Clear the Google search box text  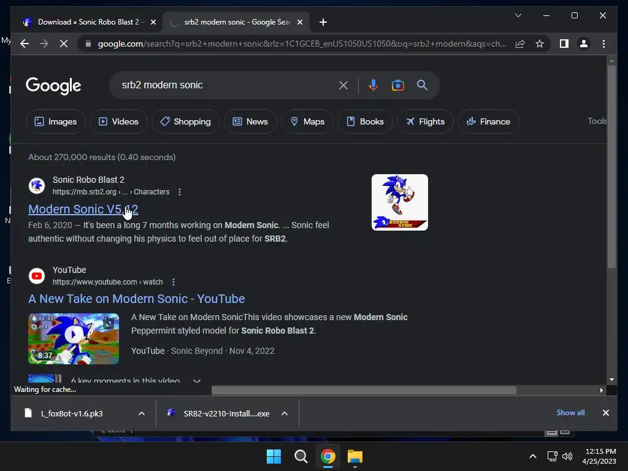click(x=343, y=85)
